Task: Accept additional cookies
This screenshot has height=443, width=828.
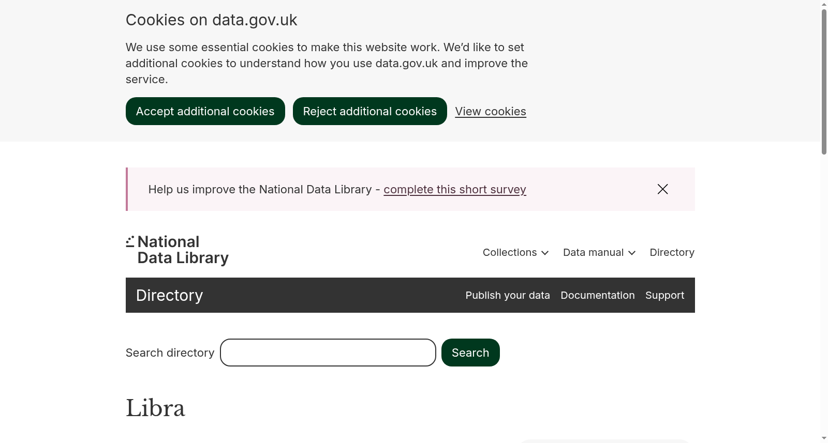Action: tap(205, 111)
